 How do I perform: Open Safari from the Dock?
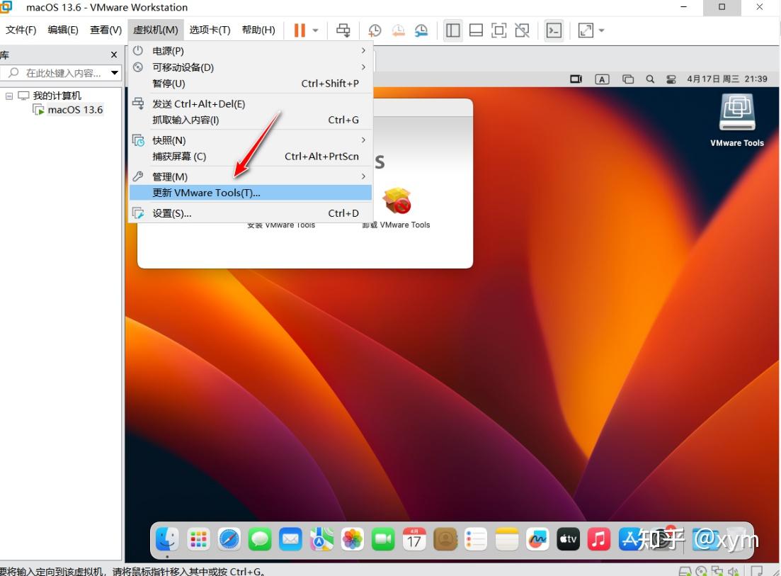(229, 540)
